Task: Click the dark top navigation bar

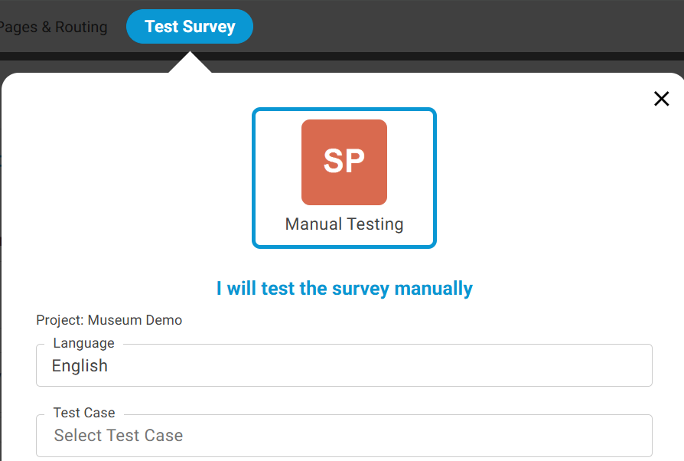Action: pos(459,27)
